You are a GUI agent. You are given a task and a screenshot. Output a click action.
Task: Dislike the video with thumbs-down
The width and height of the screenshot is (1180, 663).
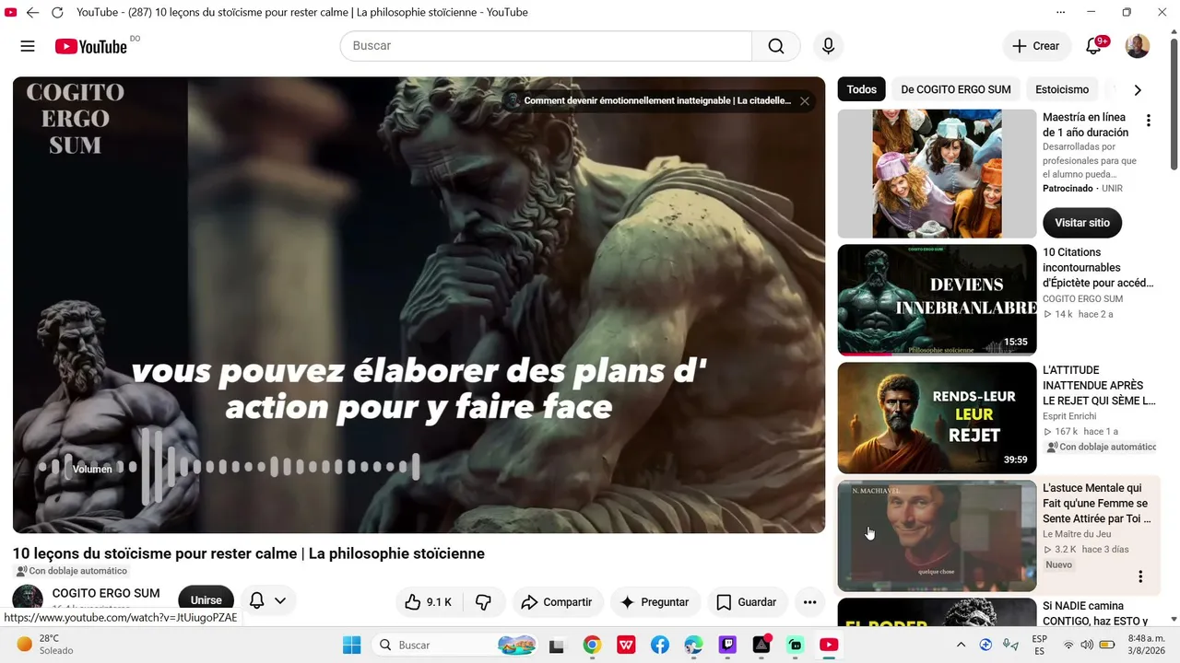(x=483, y=602)
